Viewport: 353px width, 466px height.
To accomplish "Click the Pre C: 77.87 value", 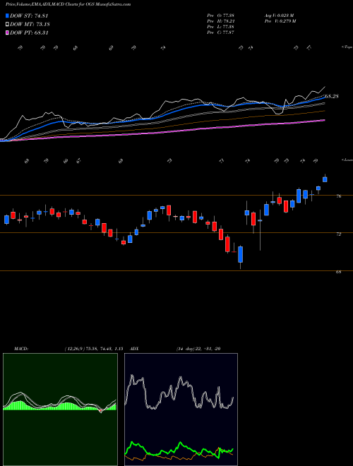I will pos(221,32).
